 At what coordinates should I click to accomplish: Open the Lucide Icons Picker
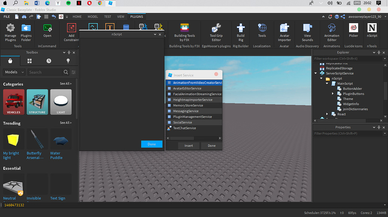click(354, 31)
